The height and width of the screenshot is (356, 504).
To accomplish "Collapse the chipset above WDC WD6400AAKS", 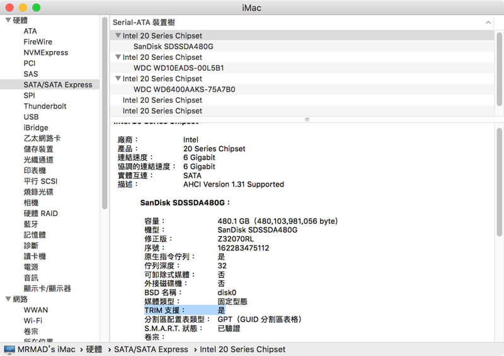I will click(x=118, y=79).
